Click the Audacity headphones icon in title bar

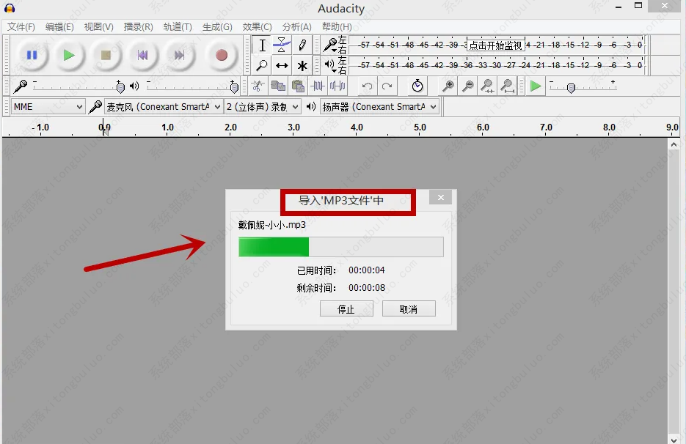(10, 8)
